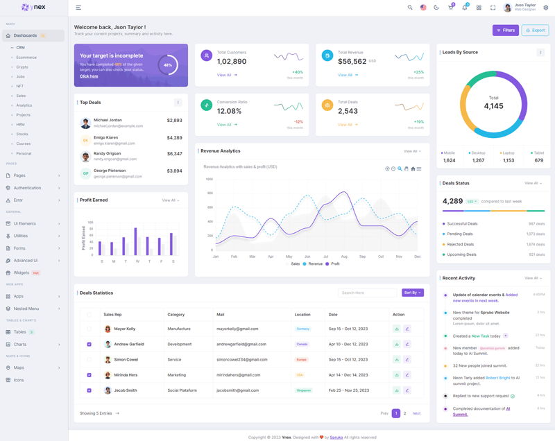This screenshot has width=555, height=441.
Task: Enter fullscreen mode via header icon
Action: [x=493, y=8]
